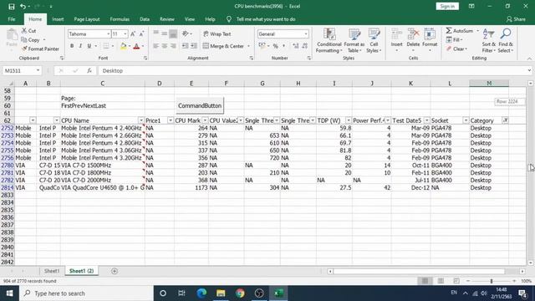Screen dimensions: 535x301
Task: Open the Clear menu in Editing group
Action: [457, 48]
